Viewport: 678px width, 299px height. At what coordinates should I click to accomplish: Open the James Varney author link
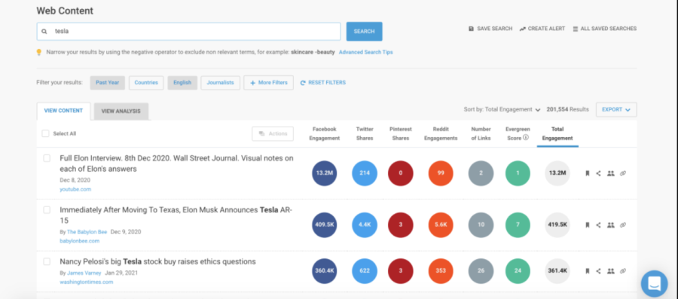[84, 273]
